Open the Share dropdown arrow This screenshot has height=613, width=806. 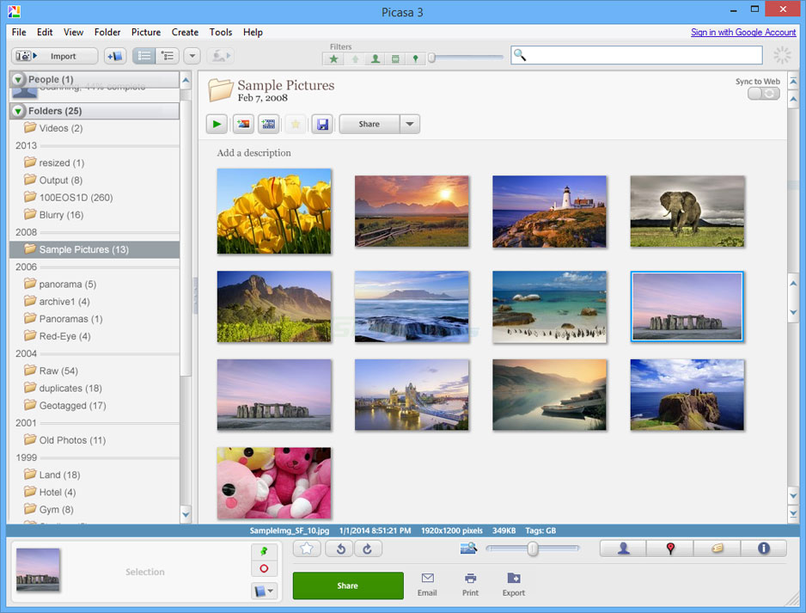[x=410, y=124]
